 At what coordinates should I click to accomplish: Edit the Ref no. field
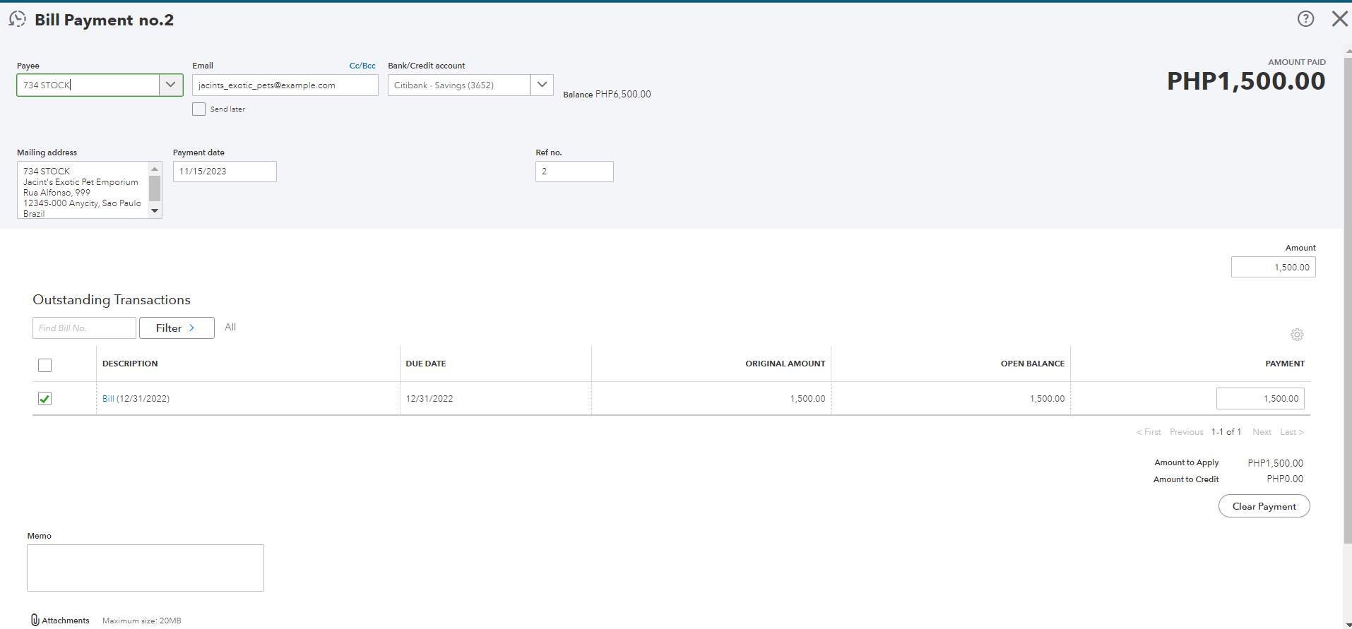click(574, 172)
